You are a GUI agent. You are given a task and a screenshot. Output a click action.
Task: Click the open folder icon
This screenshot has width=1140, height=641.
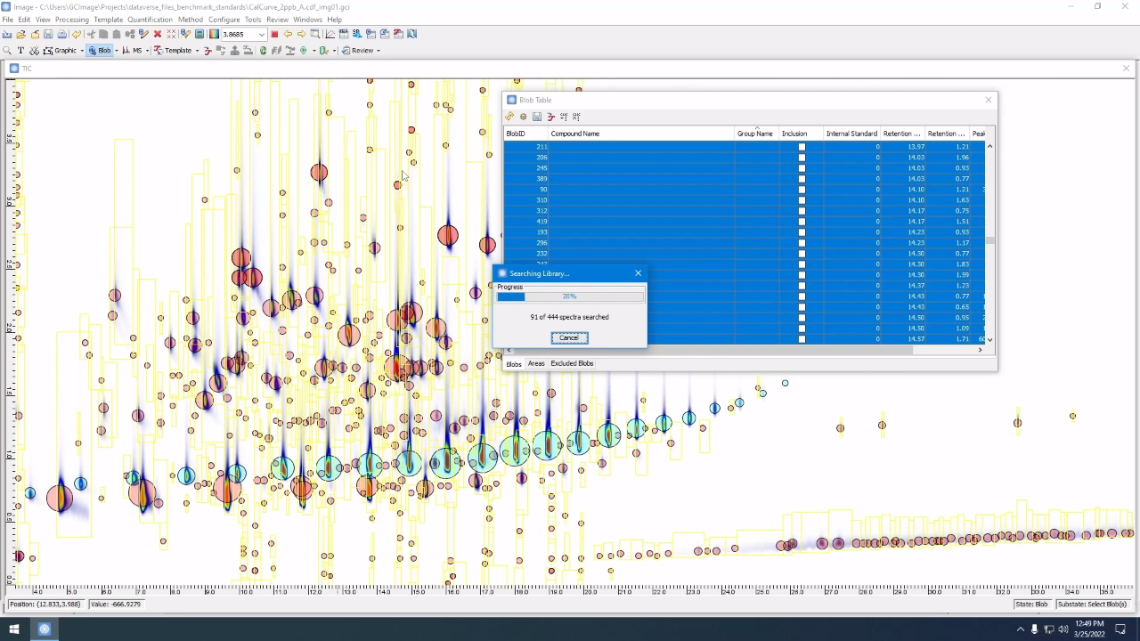(20, 34)
